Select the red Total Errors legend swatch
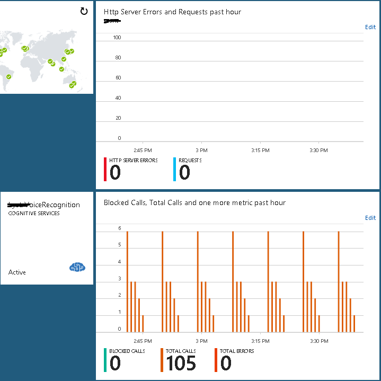This screenshot has height=381, width=381. pyautogui.click(x=216, y=360)
